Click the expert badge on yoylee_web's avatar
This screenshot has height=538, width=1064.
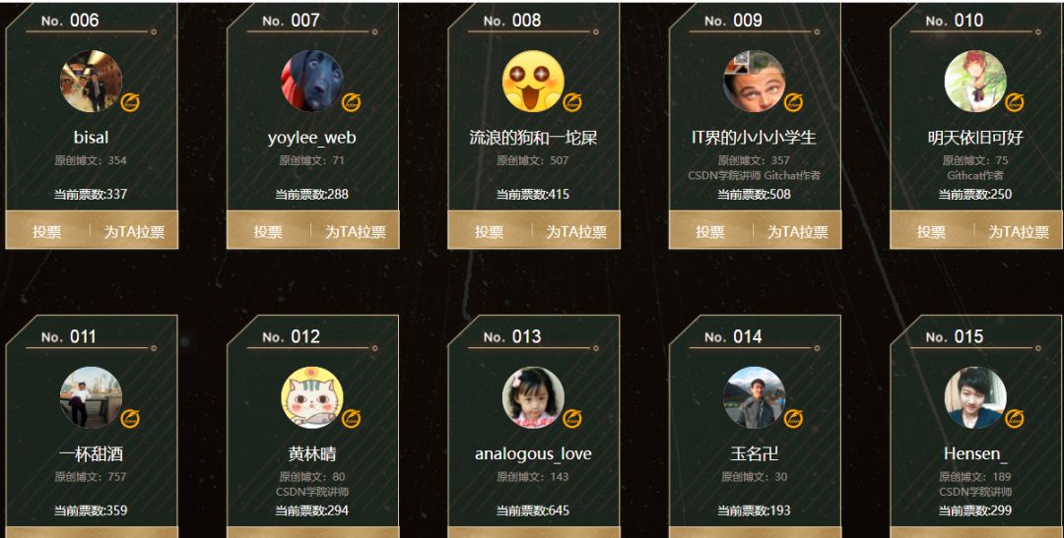click(x=352, y=102)
